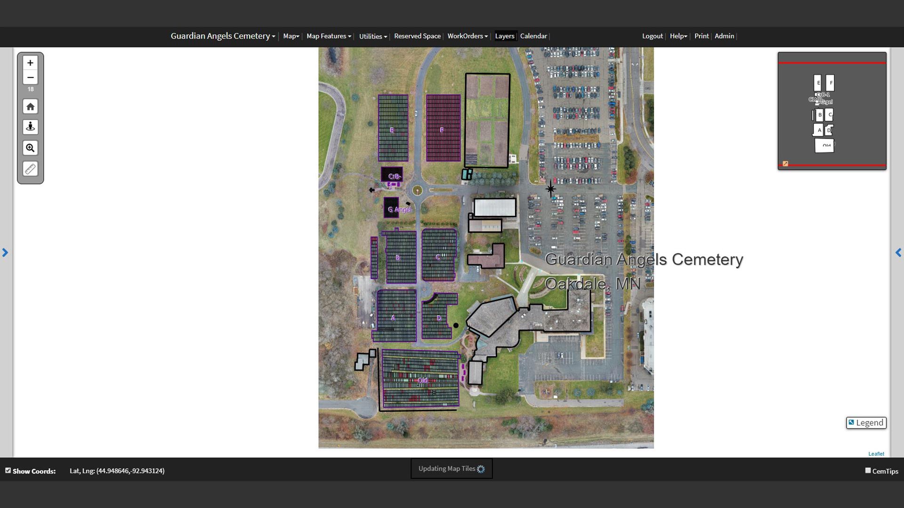Select Old section in the minimap
The width and height of the screenshot is (904, 508).
click(x=824, y=146)
